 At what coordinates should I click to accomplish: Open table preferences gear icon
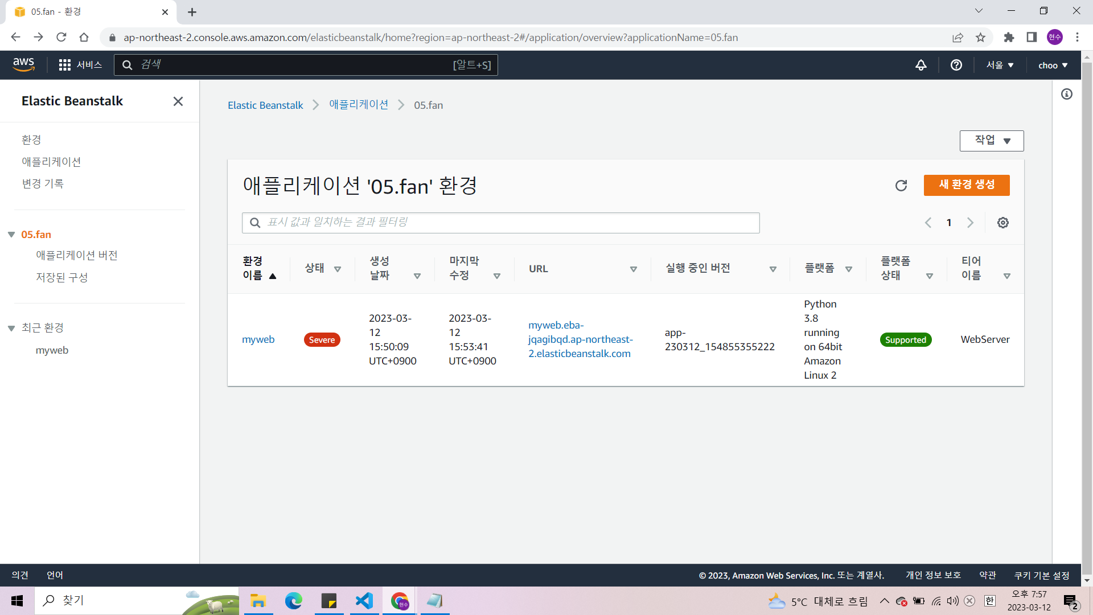1003,223
